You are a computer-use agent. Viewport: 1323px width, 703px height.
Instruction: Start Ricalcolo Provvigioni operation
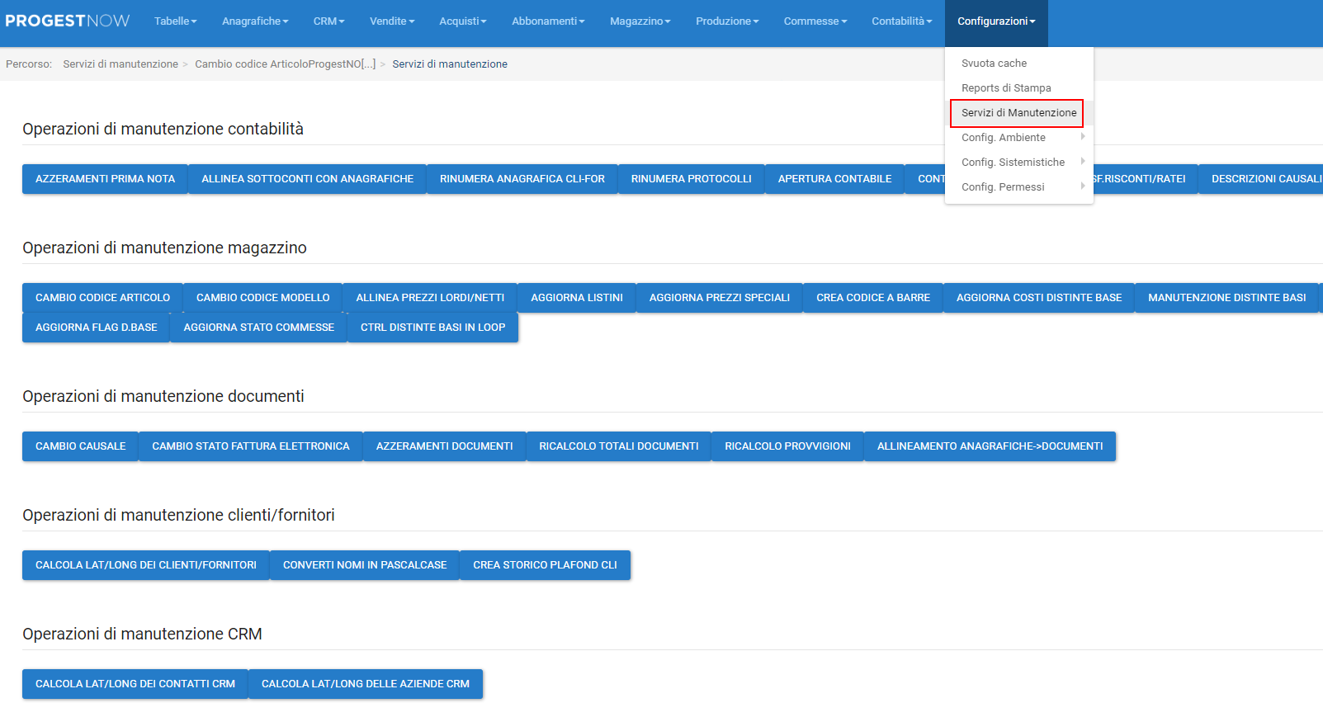pos(787,446)
